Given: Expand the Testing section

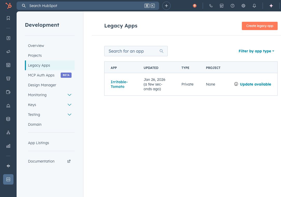Looking at the screenshot, I should click(x=69, y=115).
